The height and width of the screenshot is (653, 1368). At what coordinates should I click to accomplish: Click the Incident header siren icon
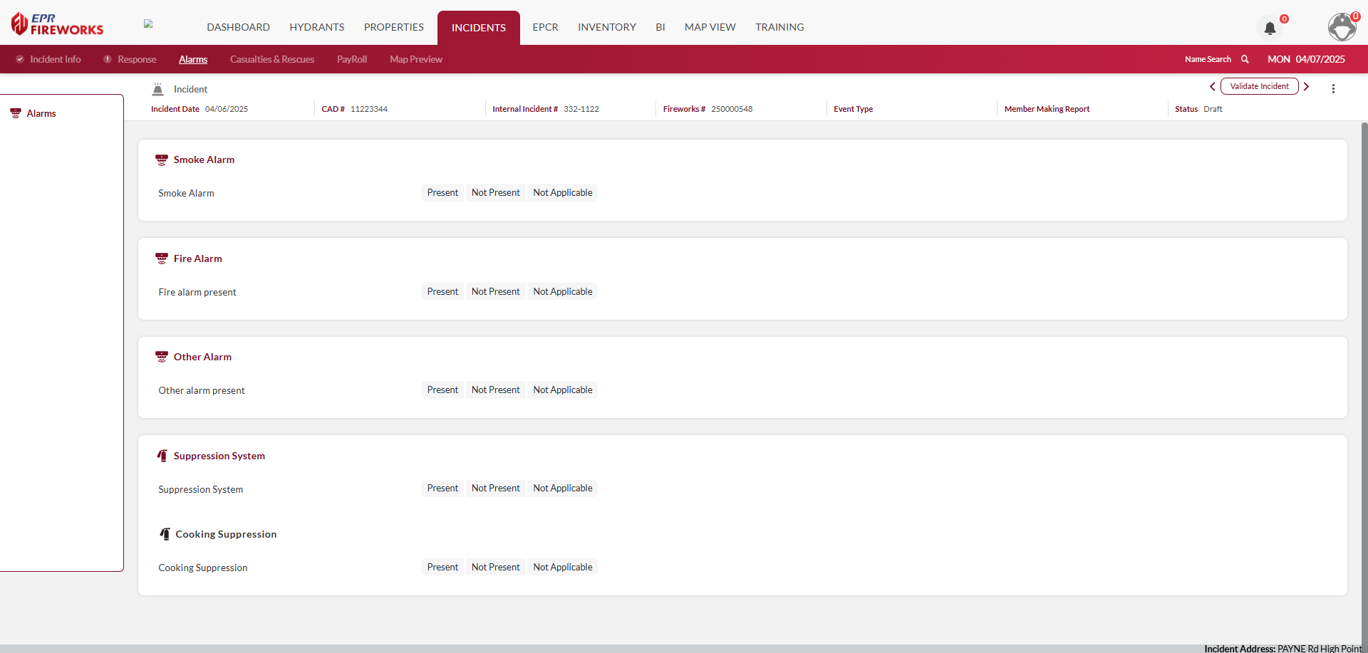point(158,89)
